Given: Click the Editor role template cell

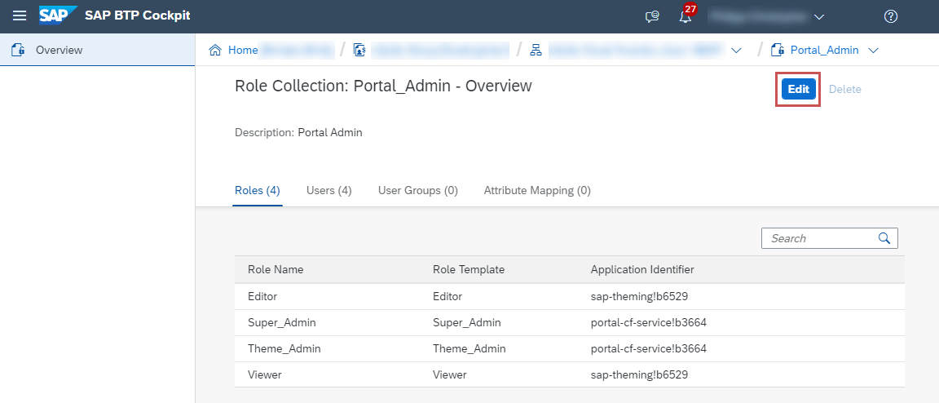Looking at the screenshot, I should 447,296.
